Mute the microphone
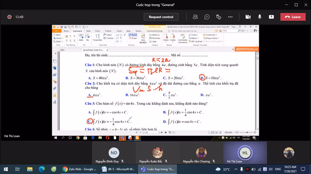This screenshot has width=311, height=174. [x=260, y=17]
